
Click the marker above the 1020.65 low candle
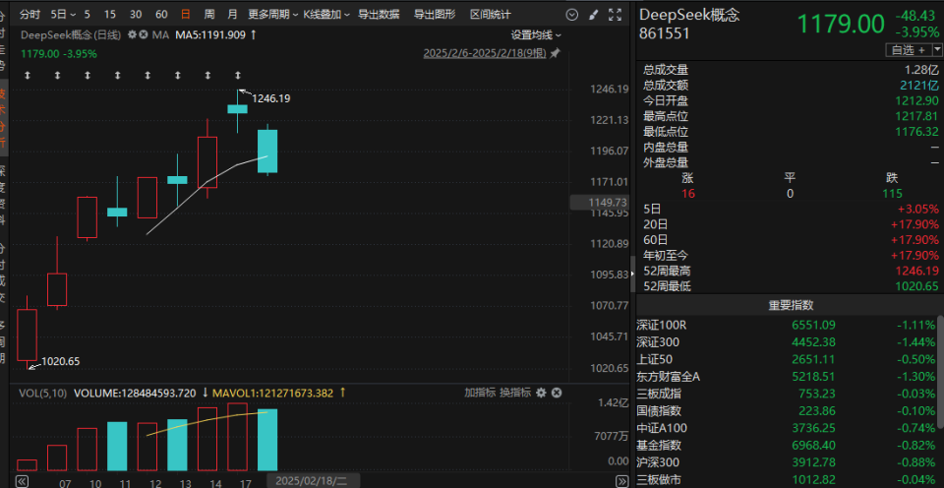tap(28, 76)
